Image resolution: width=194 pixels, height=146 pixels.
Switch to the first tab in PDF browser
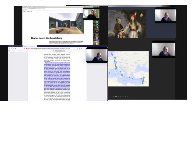tap(15, 46)
